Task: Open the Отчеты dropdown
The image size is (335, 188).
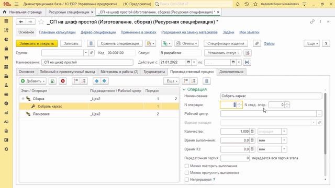Action: 187,43
